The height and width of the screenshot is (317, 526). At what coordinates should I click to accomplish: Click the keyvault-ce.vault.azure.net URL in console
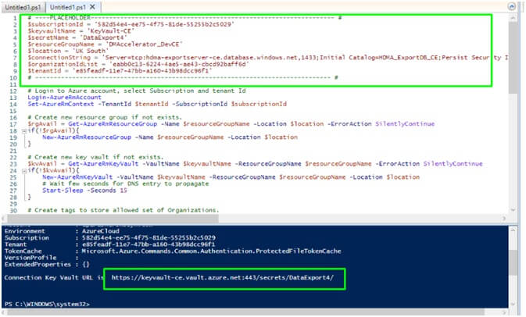click(x=223, y=278)
